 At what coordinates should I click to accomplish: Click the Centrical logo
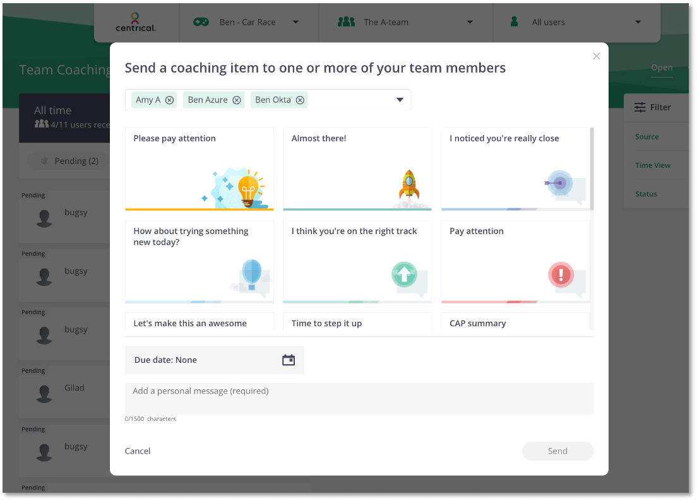click(x=136, y=22)
